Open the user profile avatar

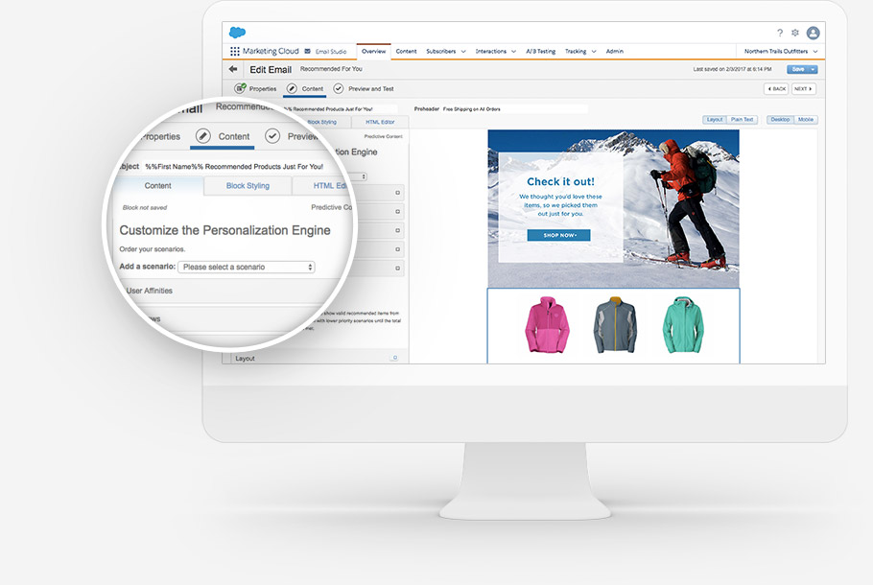tap(813, 33)
